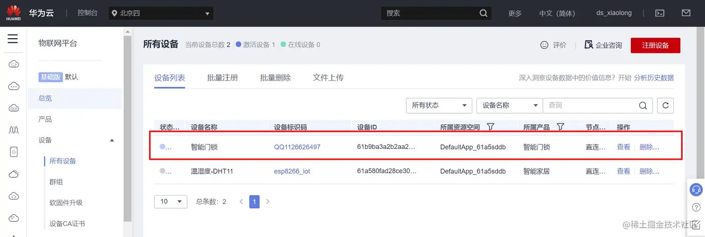Select 设备CA证书 in sidebar
This screenshot has width=705, height=237.
point(67,223)
